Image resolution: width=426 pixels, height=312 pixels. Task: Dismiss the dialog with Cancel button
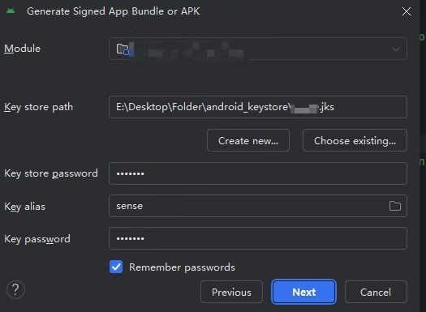tap(376, 292)
